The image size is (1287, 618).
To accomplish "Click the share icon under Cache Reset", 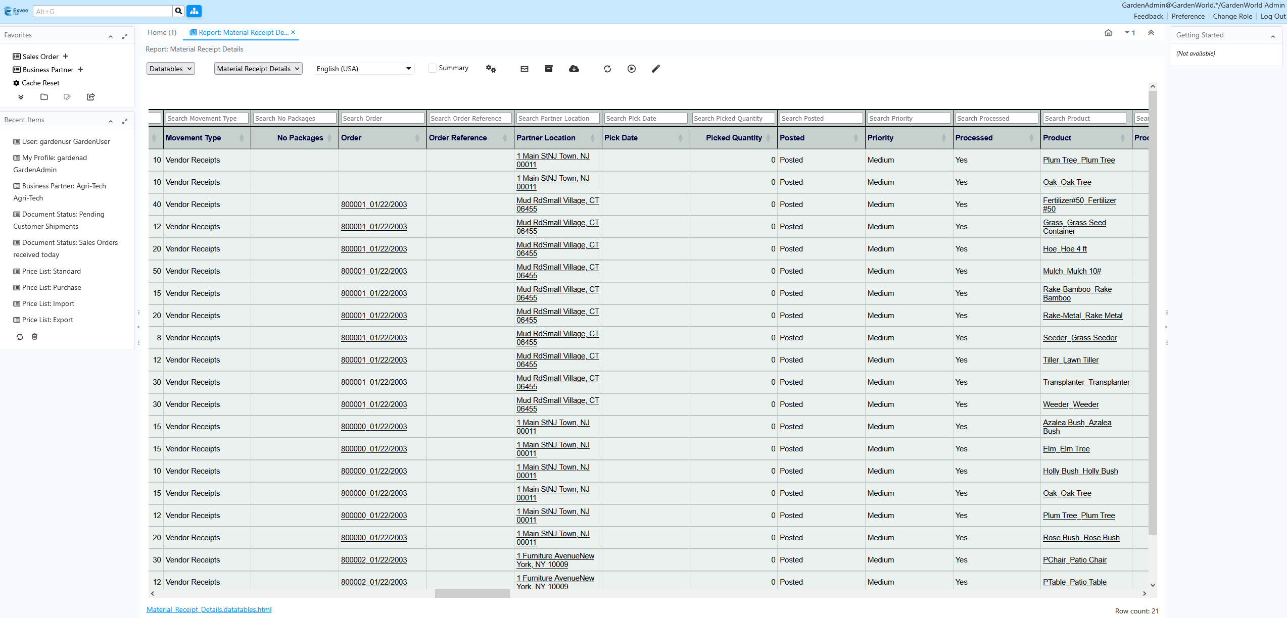I will coord(90,97).
